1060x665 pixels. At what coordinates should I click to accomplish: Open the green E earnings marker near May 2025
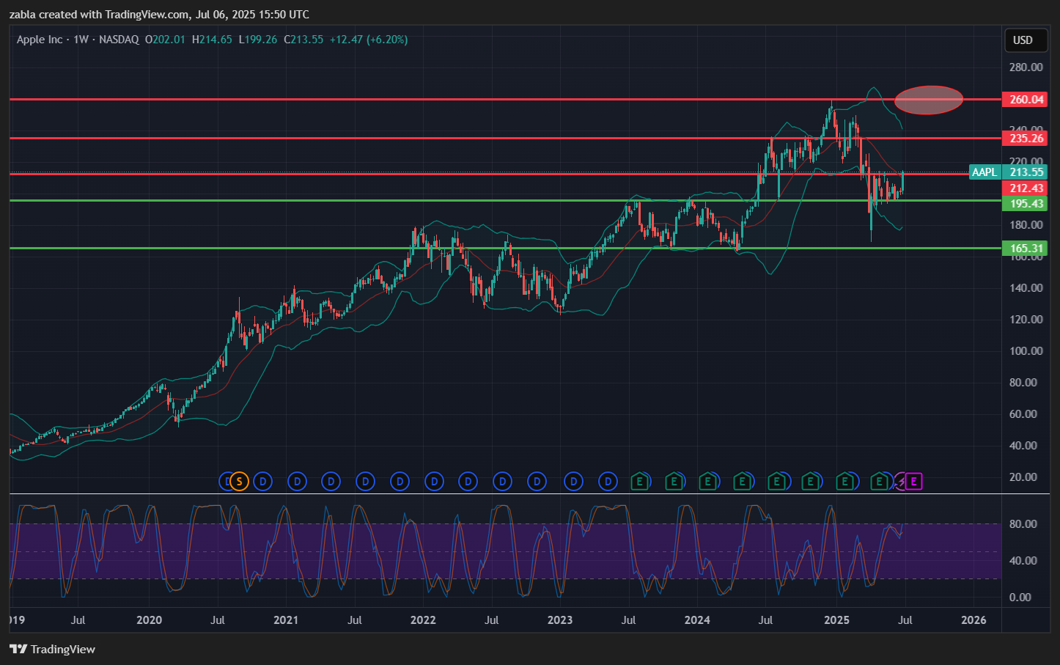coord(878,482)
